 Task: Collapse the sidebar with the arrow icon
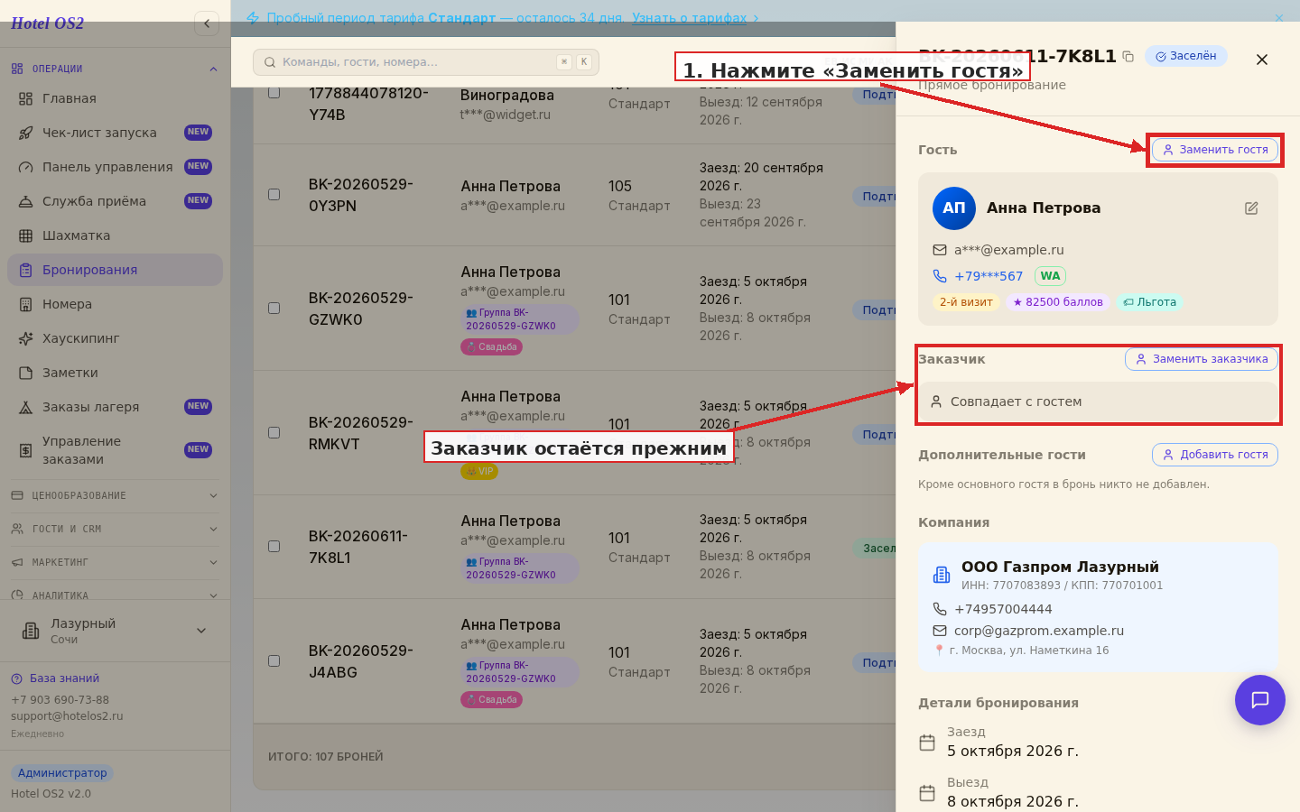pos(207,23)
